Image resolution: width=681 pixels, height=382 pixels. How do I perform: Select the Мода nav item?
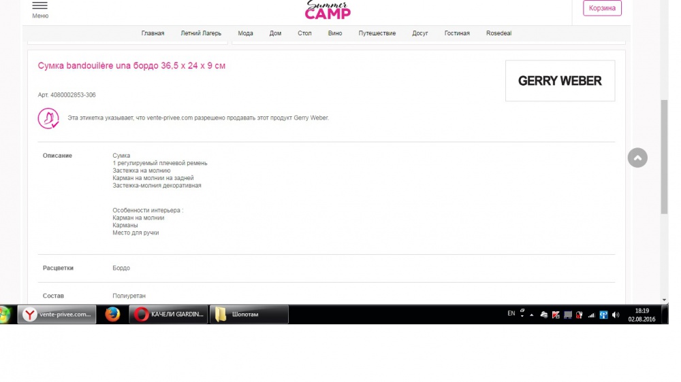tap(245, 33)
